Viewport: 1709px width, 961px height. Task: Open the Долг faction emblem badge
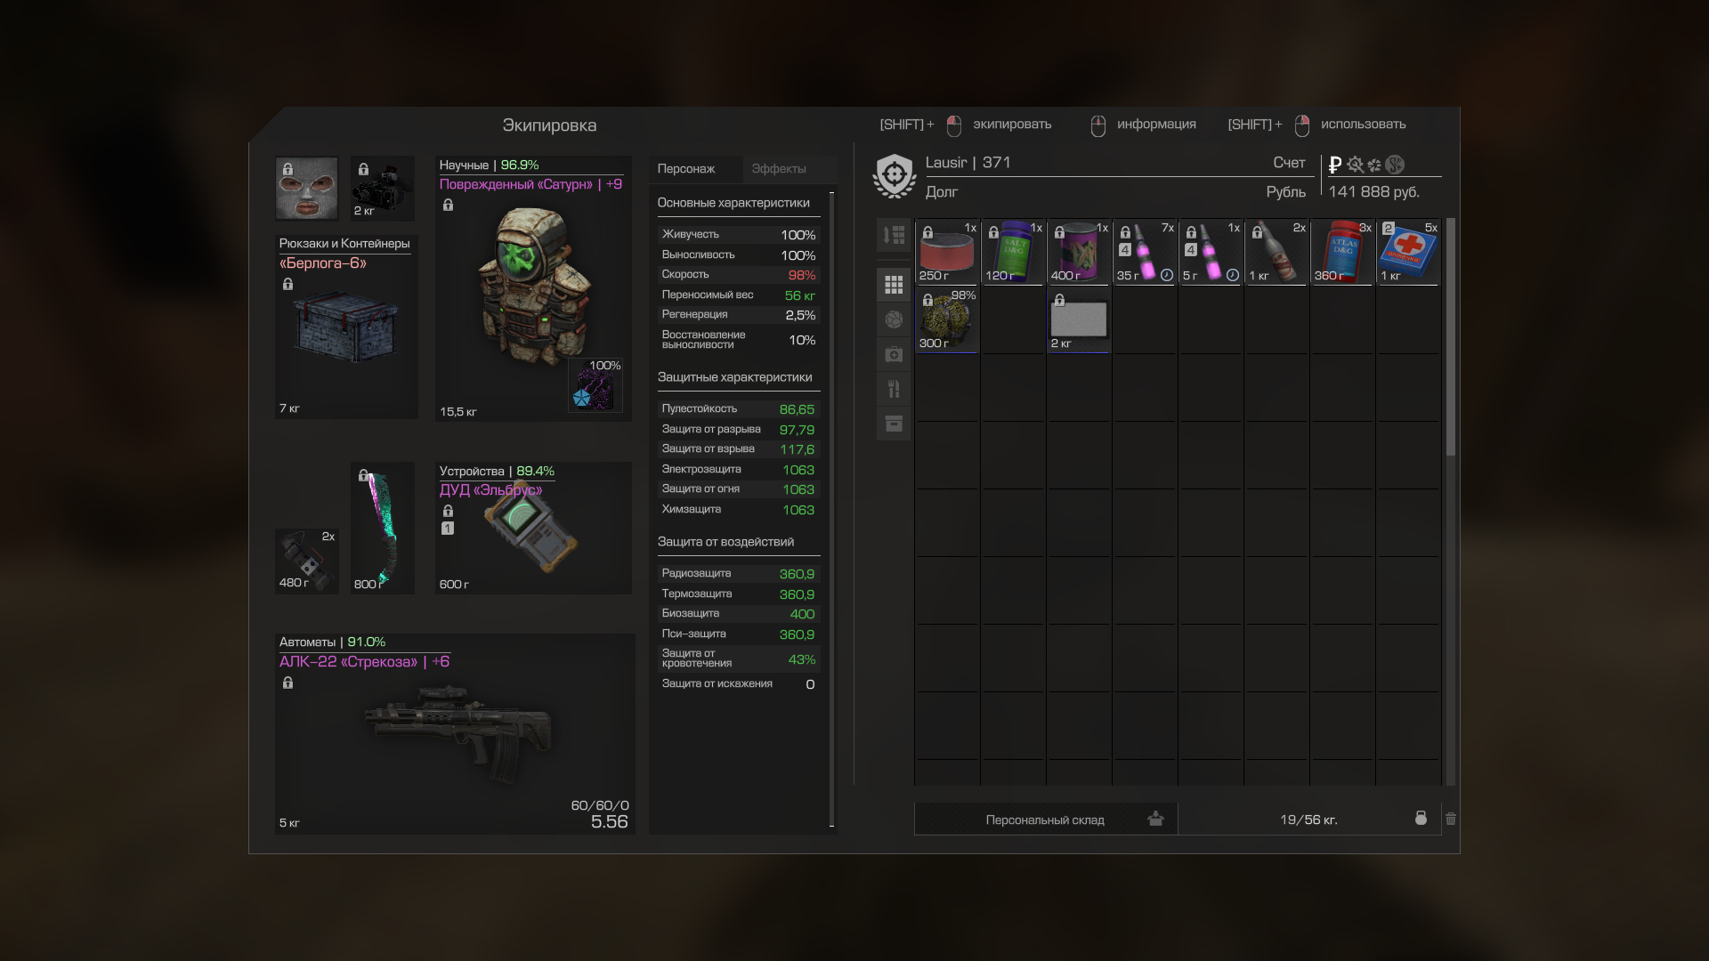coord(895,176)
